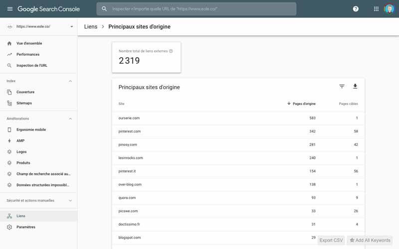399x249 pixels.
Task: Click the Google Search Console logo
Action: pyautogui.click(x=48, y=9)
